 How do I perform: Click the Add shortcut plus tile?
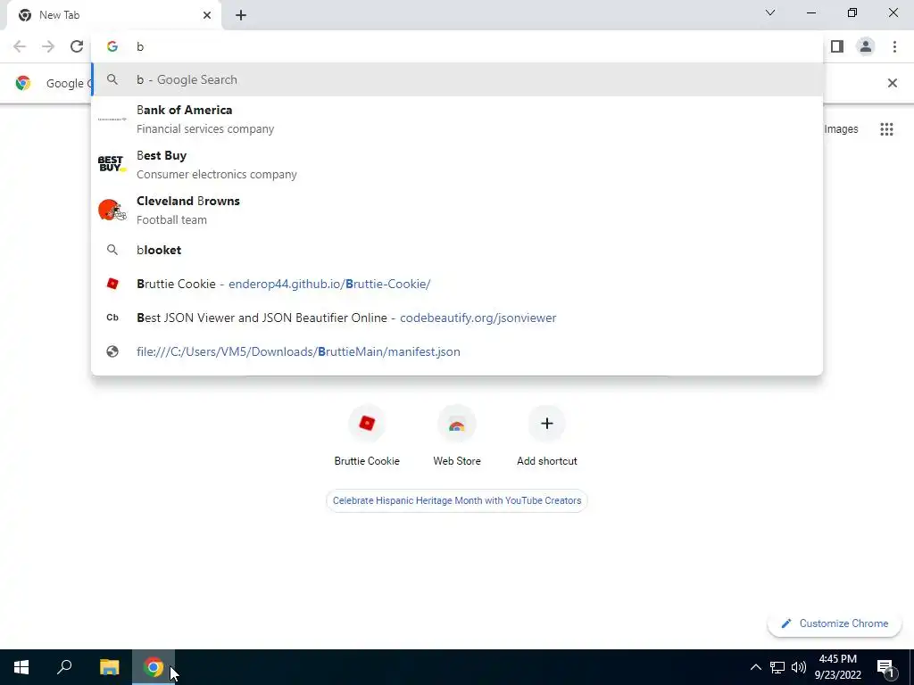pos(547,435)
